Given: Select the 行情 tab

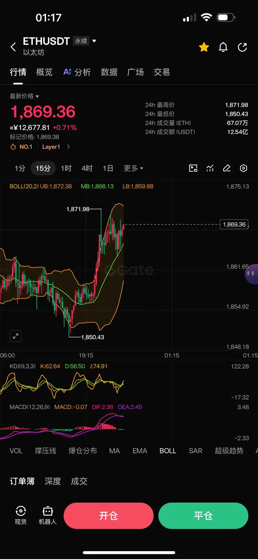Looking at the screenshot, I should pyautogui.click(x=18, y=72).
